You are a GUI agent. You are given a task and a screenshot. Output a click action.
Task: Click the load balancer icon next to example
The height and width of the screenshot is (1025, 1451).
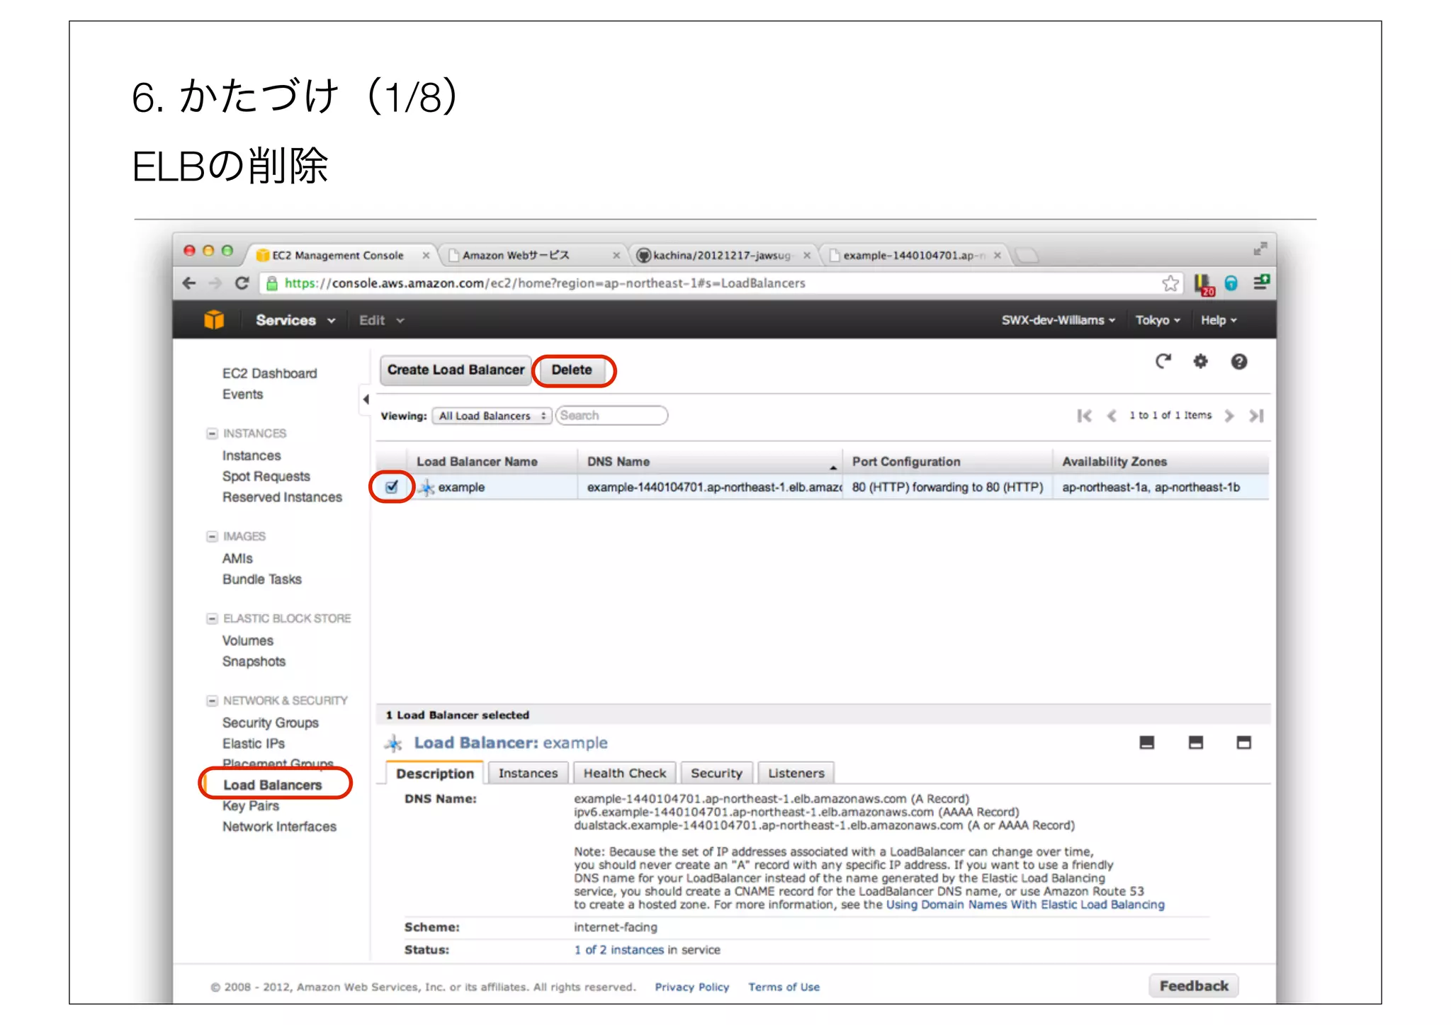(427, 487)
